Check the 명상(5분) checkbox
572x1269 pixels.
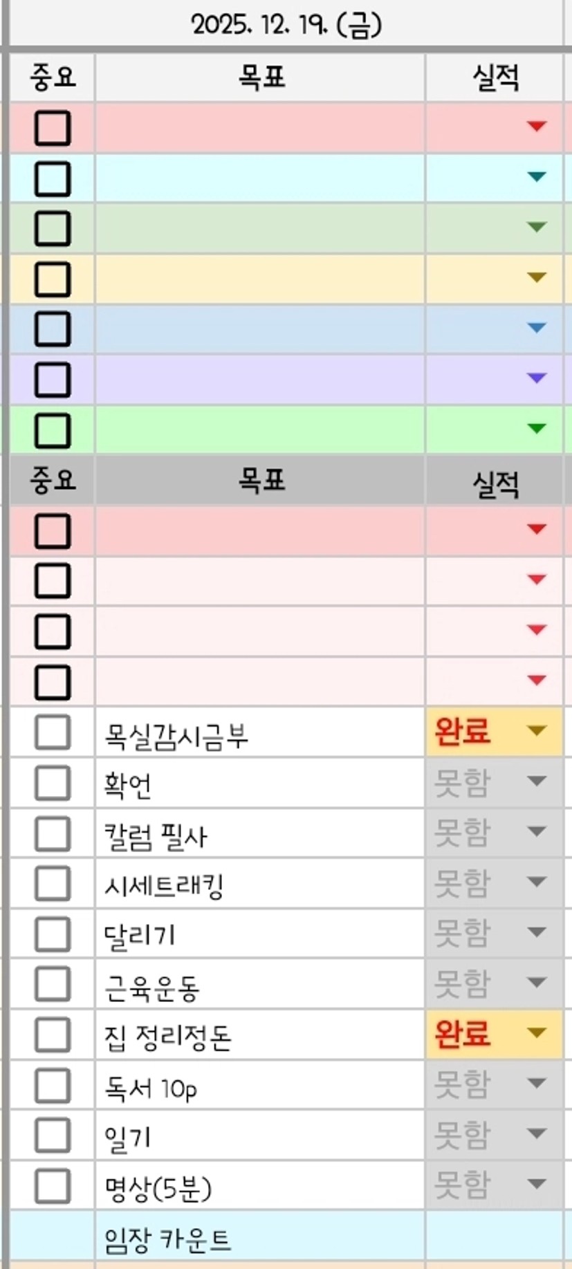(x=53, y=1186)
